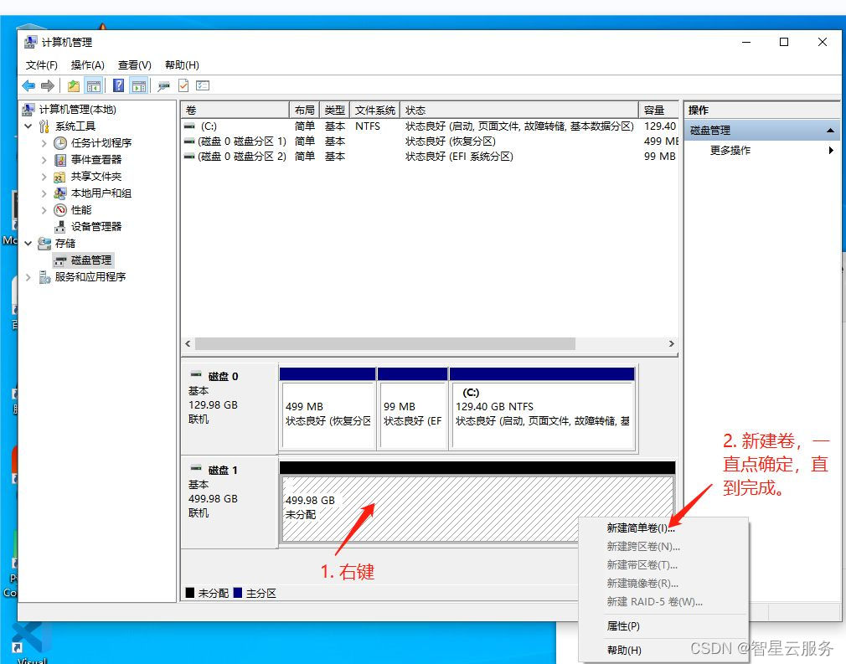
Task: Select 系统工具 in the tree
Action: (75, 126)
